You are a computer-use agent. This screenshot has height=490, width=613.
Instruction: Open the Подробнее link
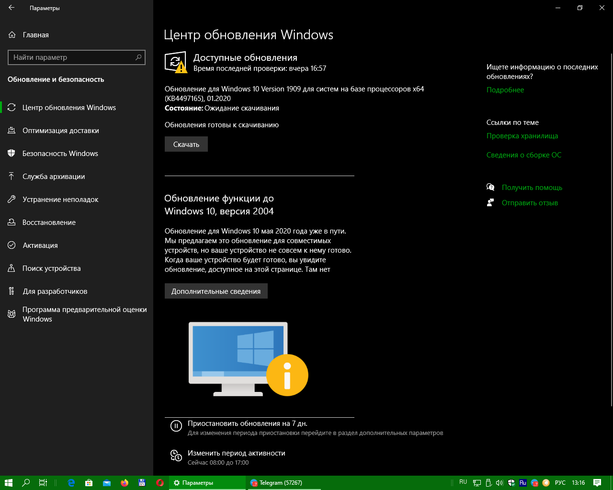505,90
